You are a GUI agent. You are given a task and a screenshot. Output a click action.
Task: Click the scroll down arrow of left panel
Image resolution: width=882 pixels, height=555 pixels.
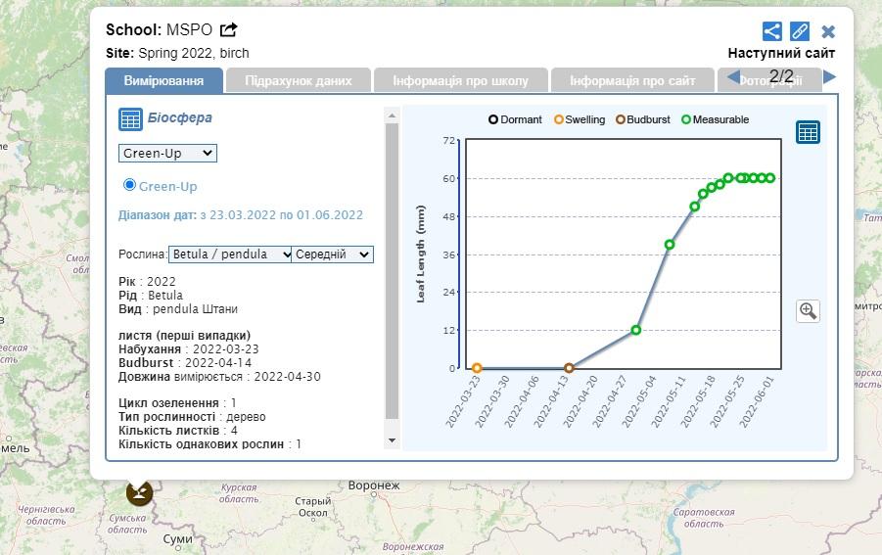point(393,440)
